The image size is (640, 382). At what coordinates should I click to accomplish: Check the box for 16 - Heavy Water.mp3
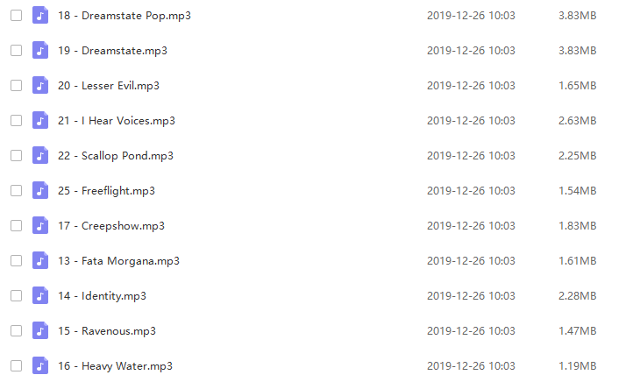pyautogui.click(x=17, y=366)
